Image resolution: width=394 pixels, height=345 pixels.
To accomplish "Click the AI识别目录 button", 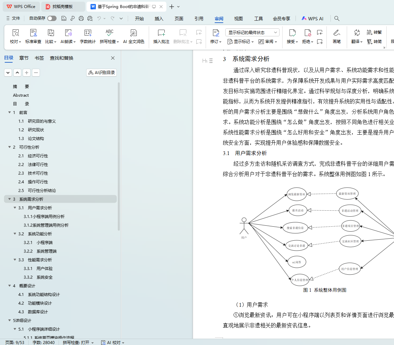I will click(101, 73).
